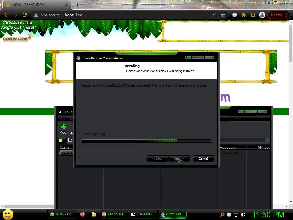Open the volume speaker tray icon

click(243, 215)
